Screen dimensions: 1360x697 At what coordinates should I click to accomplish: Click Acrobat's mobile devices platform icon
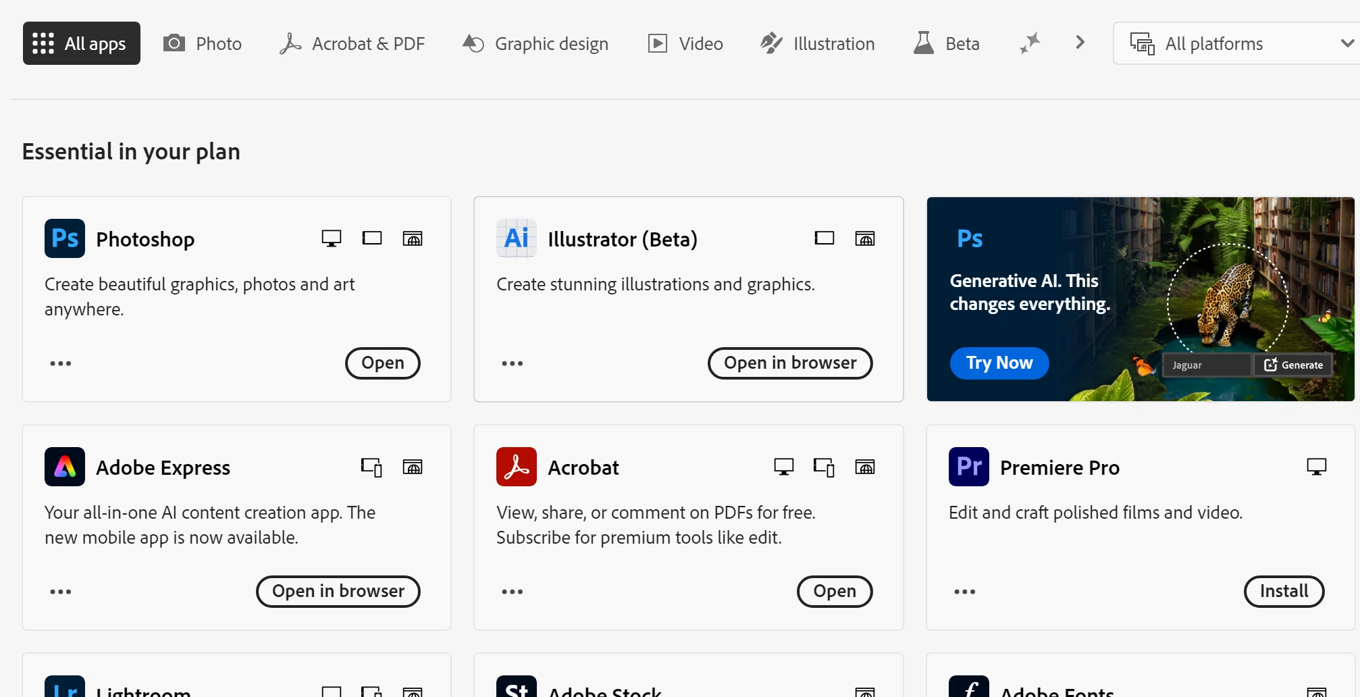point(824,467)
